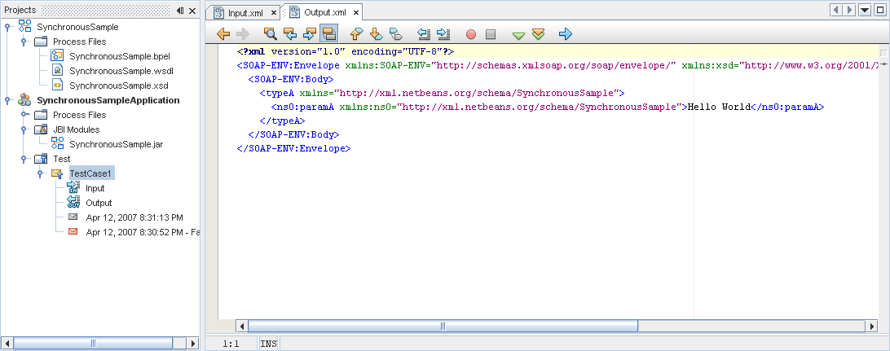The width and height of the screenshot is (890, 351).
Task: Select test result Apr 12, 2007 8:31:13 PM
Action: pyautogui.click(x=134, y=217)
